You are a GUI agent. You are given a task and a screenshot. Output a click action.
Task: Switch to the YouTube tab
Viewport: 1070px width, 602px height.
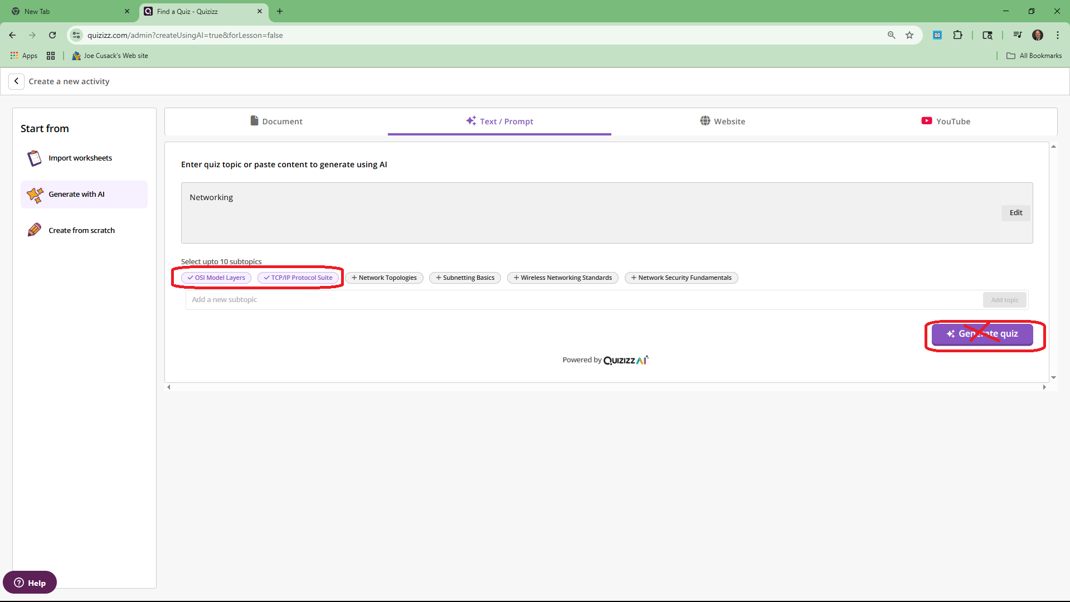pyautogui.click(x=945, y=122)
